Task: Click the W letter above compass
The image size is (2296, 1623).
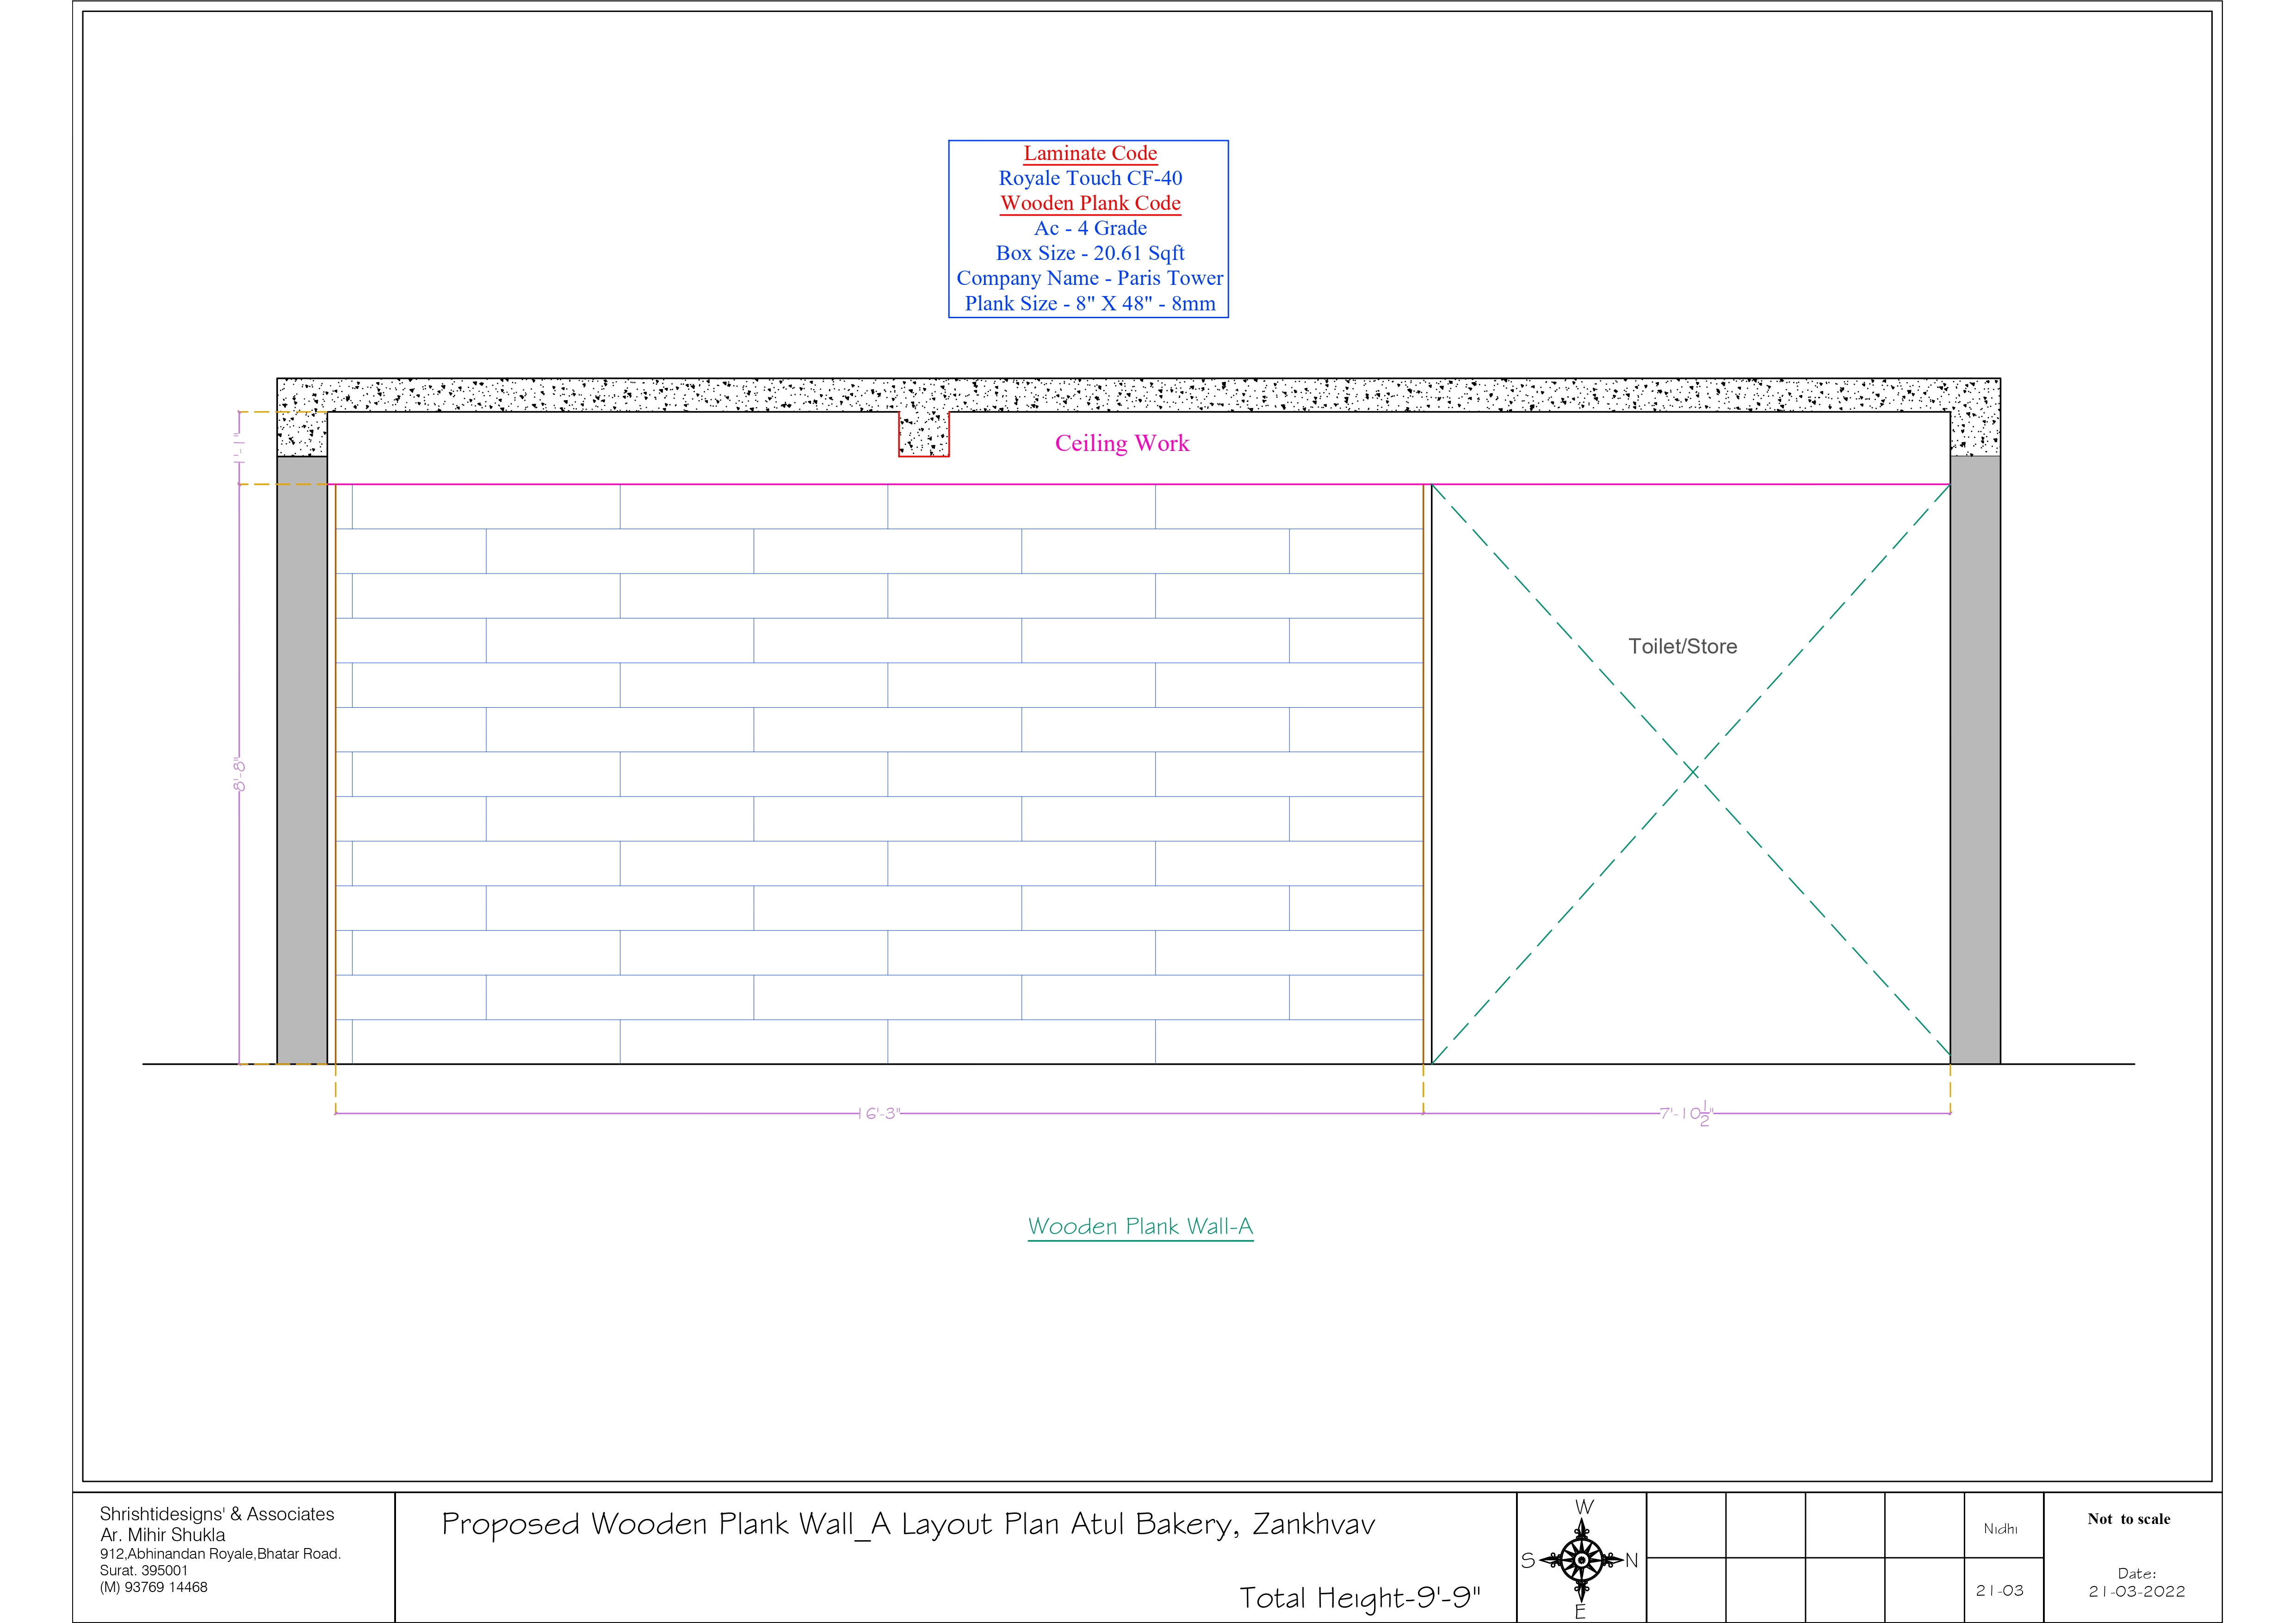Action: [x=1584, y=1508]
